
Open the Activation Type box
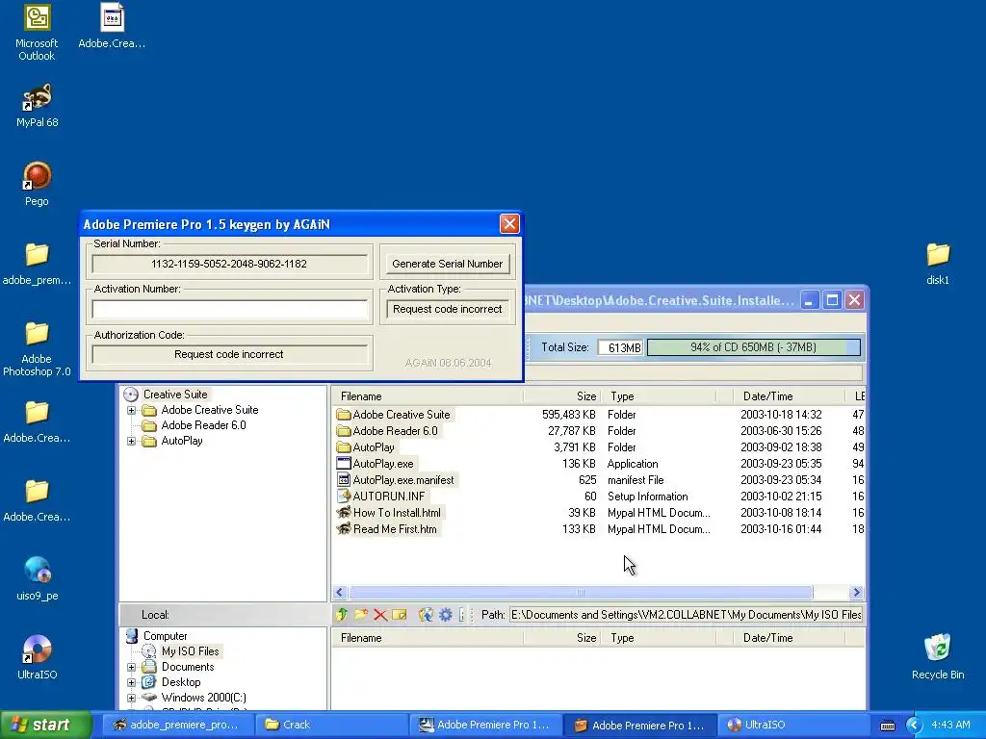pyautogui.click(x=447, y=309)
